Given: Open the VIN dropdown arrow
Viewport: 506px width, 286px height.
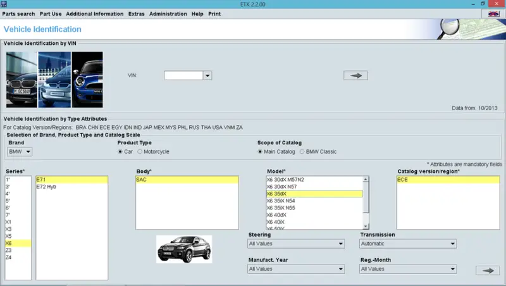Looking at the screenshot, I should point(207,75).
